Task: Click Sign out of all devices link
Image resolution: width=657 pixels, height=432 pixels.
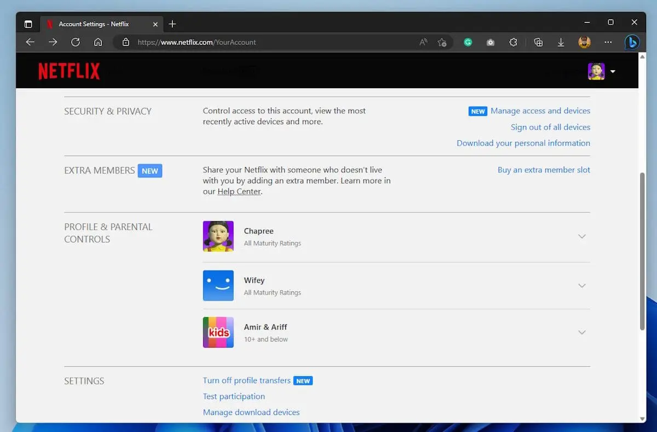Action: [x=550, y=127]
